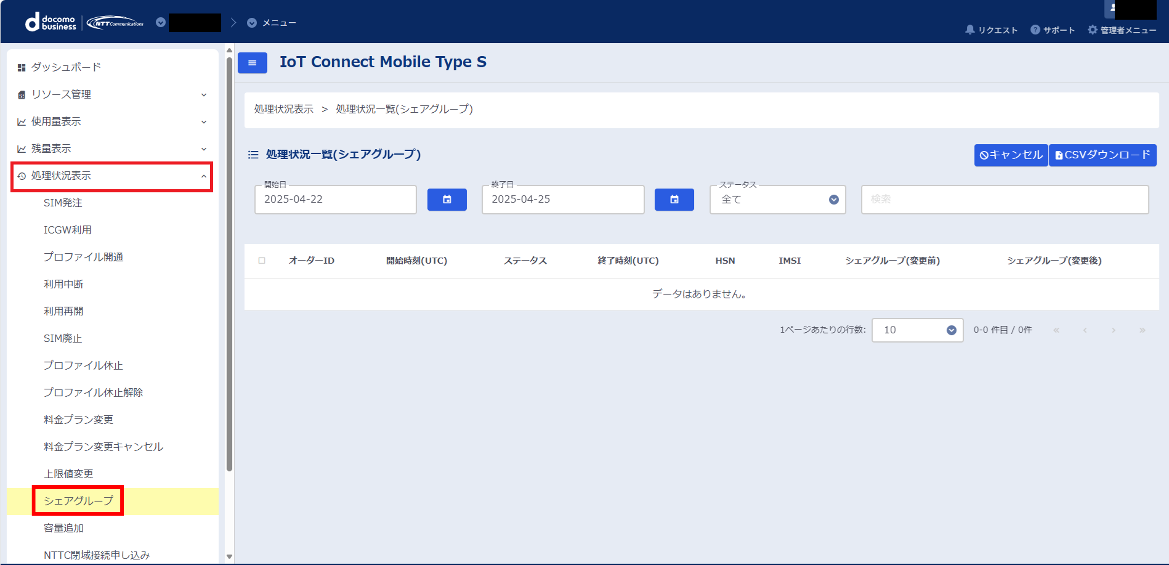Select SIM発注 from the sidebar menu
The image size is (1169, 565).
pyautogui.click(x=62, y=203)
